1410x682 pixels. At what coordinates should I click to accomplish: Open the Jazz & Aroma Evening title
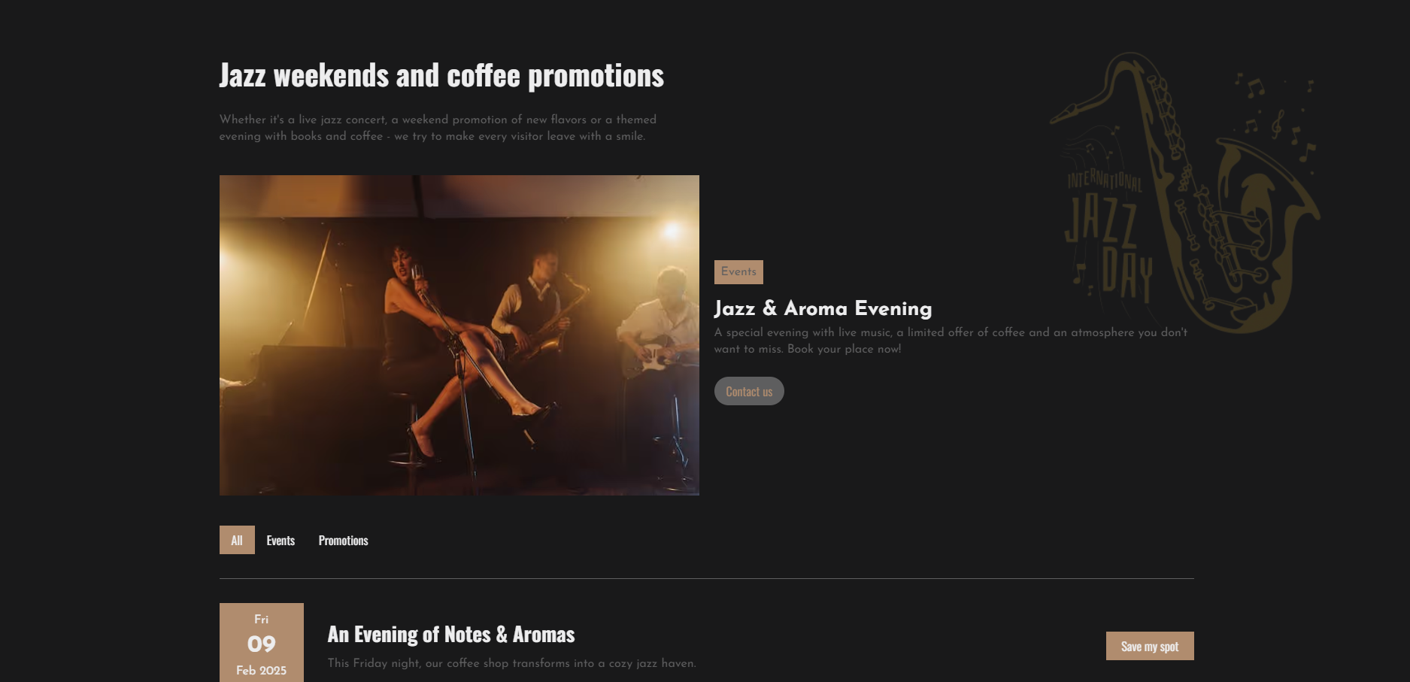pyautogui.click(x=823, y=308)
